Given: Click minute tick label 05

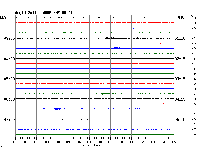Looking at the screenshot, I should click(x=68, y=142).
